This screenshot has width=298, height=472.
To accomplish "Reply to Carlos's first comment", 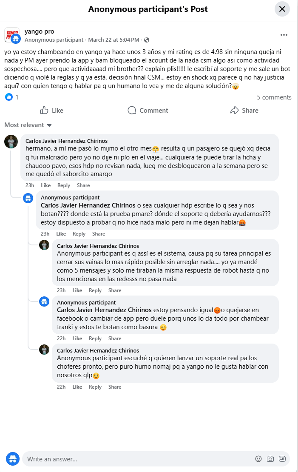I will 64,185.
